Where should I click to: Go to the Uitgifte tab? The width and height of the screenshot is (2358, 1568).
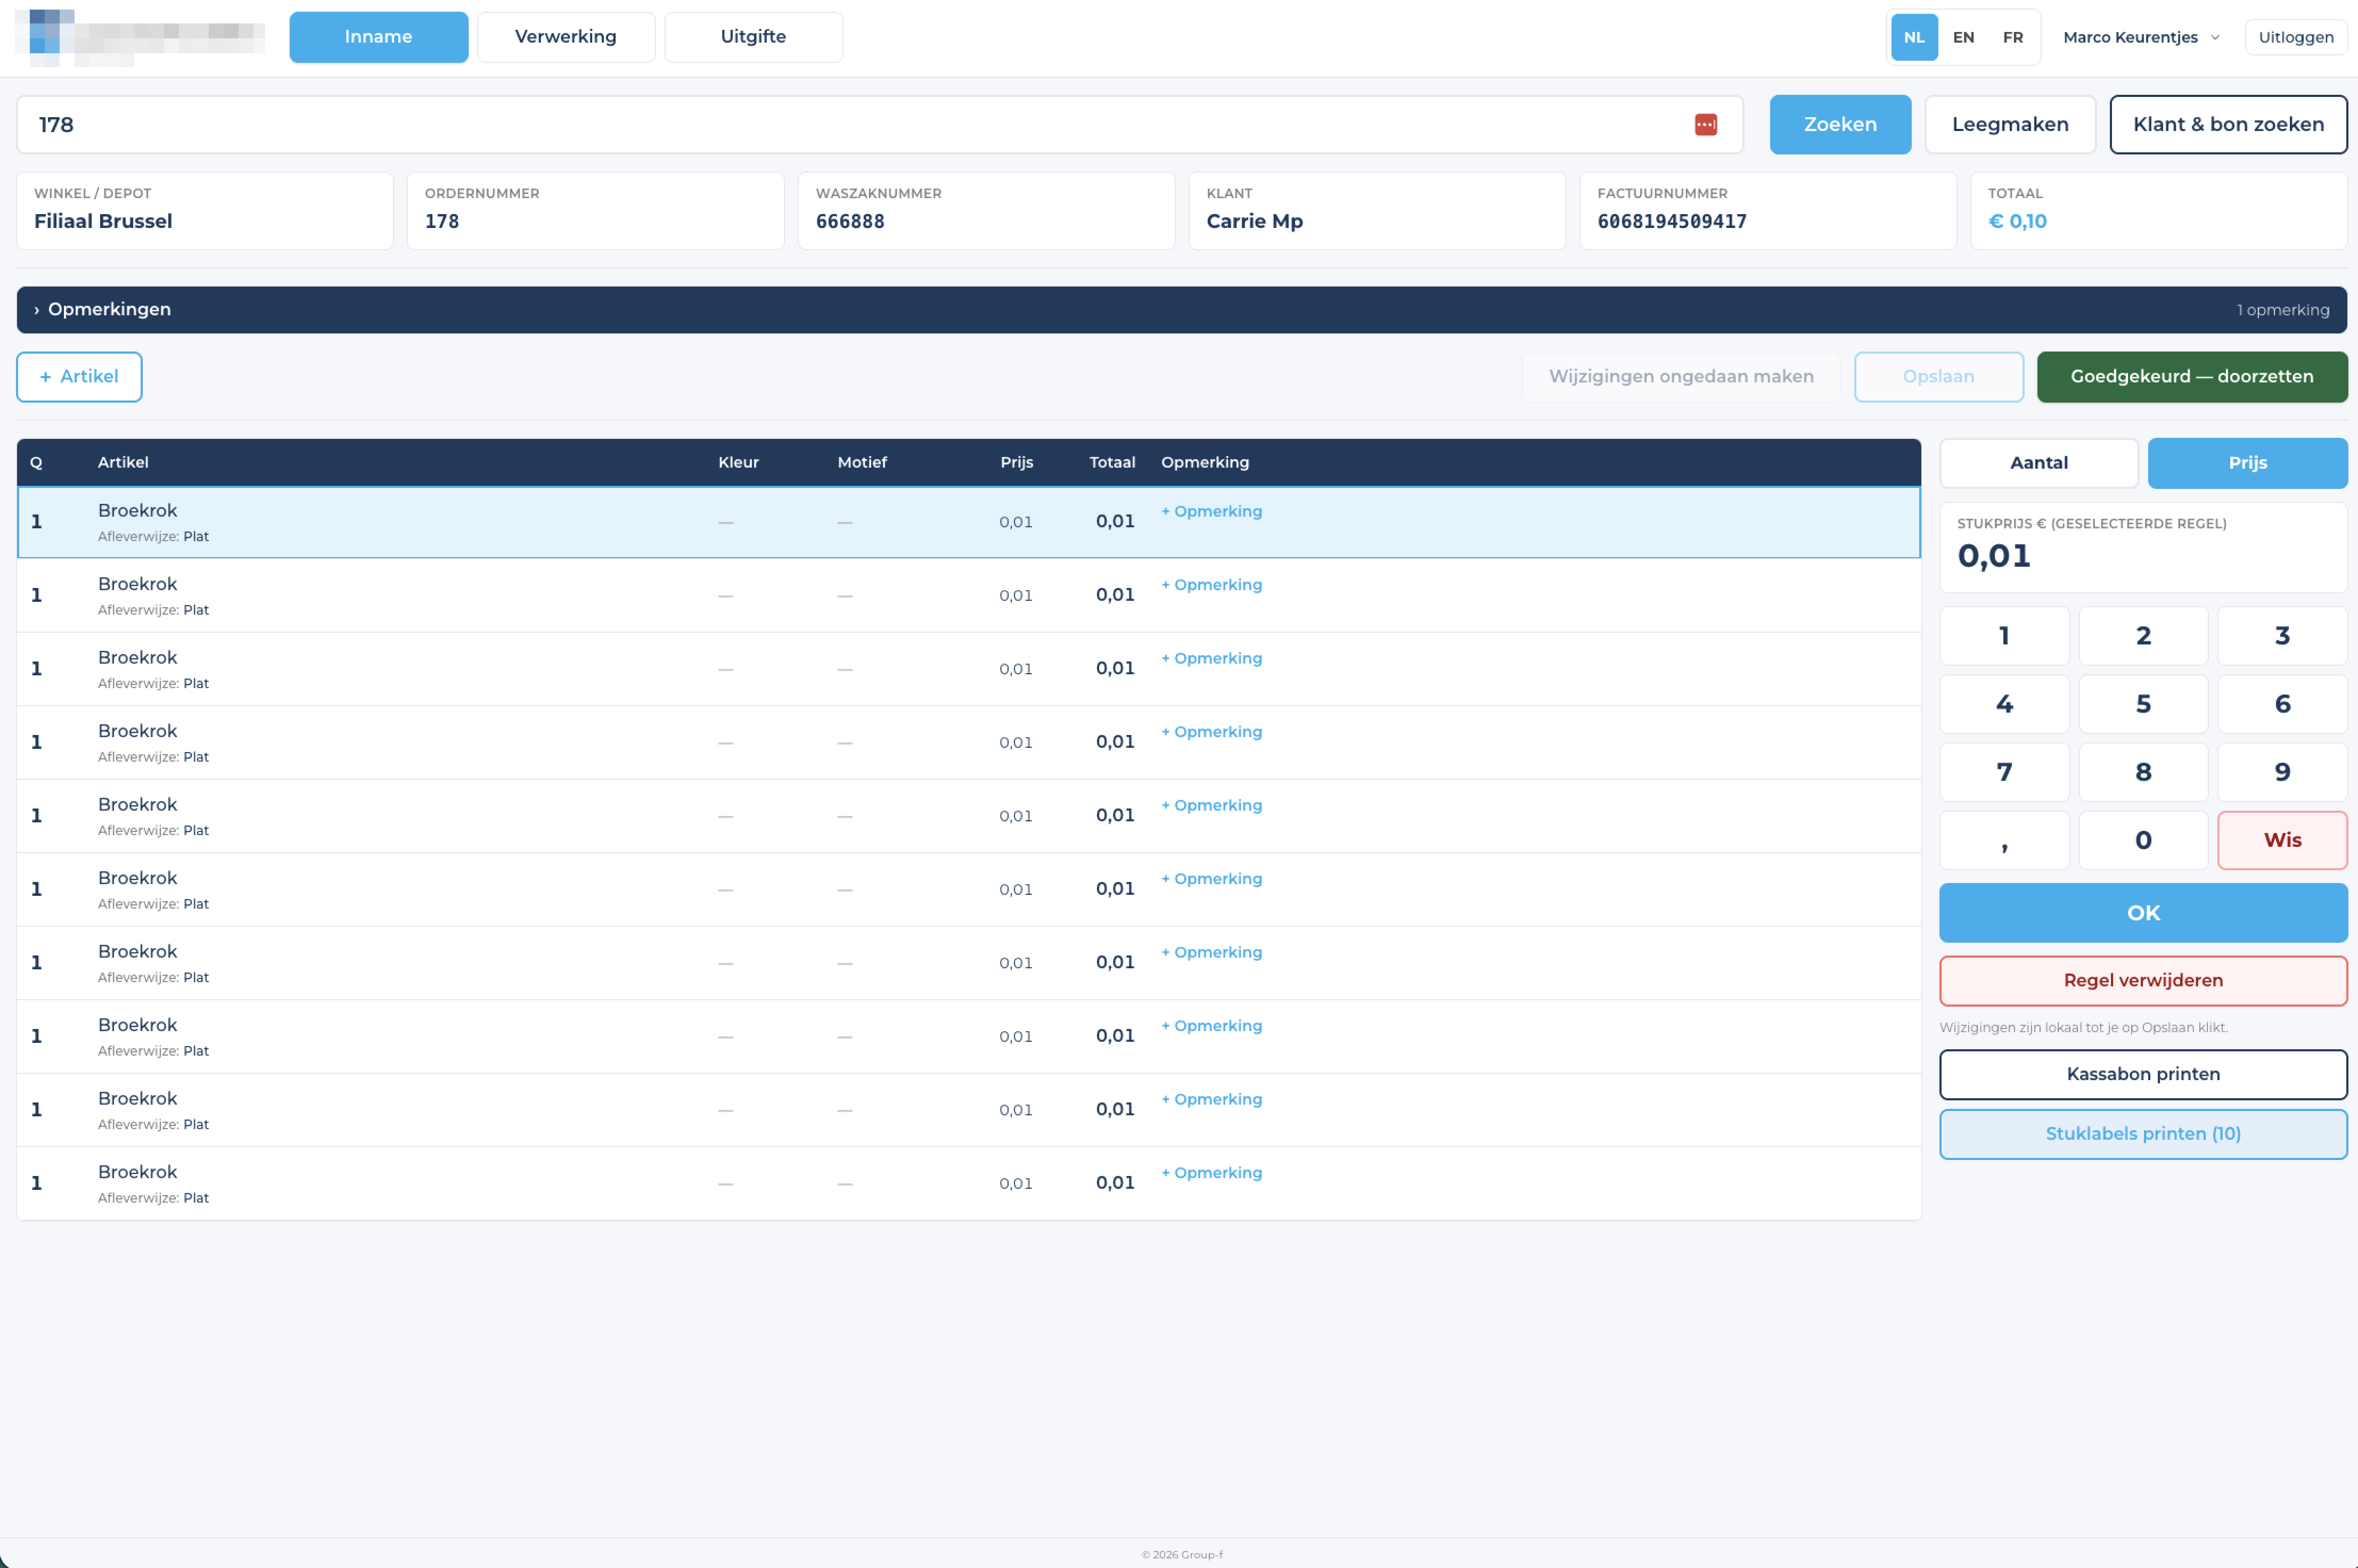point(752,37)
